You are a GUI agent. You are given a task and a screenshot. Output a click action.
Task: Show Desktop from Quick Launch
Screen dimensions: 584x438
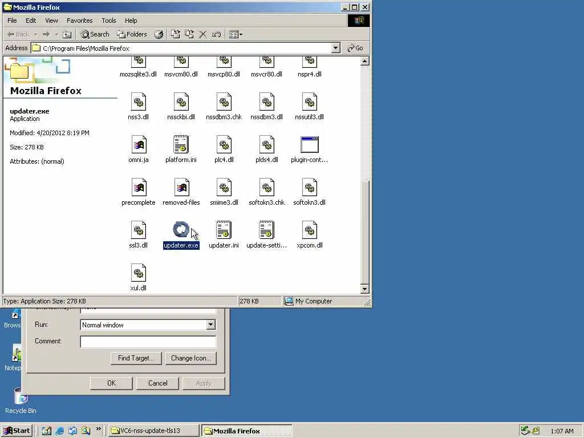pyautogui.click(x=47, y=431)
